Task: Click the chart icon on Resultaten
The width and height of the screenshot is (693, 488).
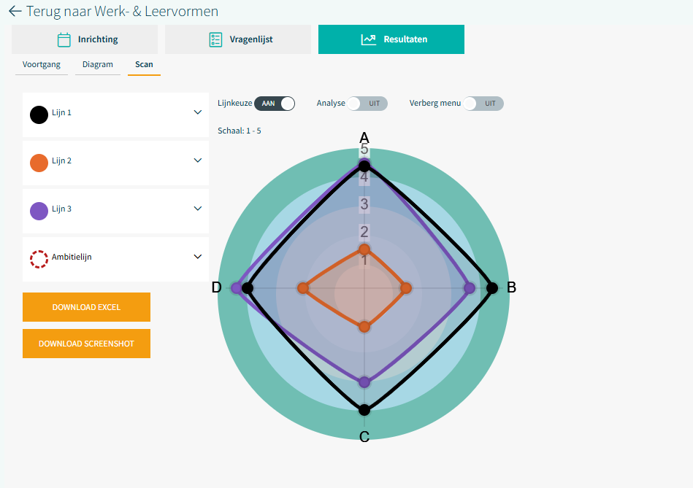Action: pos(369,39)
